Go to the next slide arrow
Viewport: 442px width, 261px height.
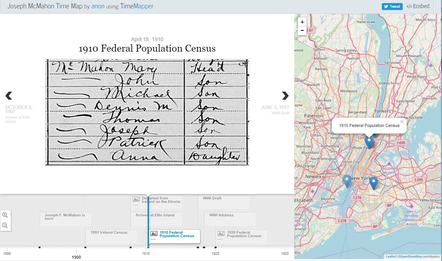[285, 95]
